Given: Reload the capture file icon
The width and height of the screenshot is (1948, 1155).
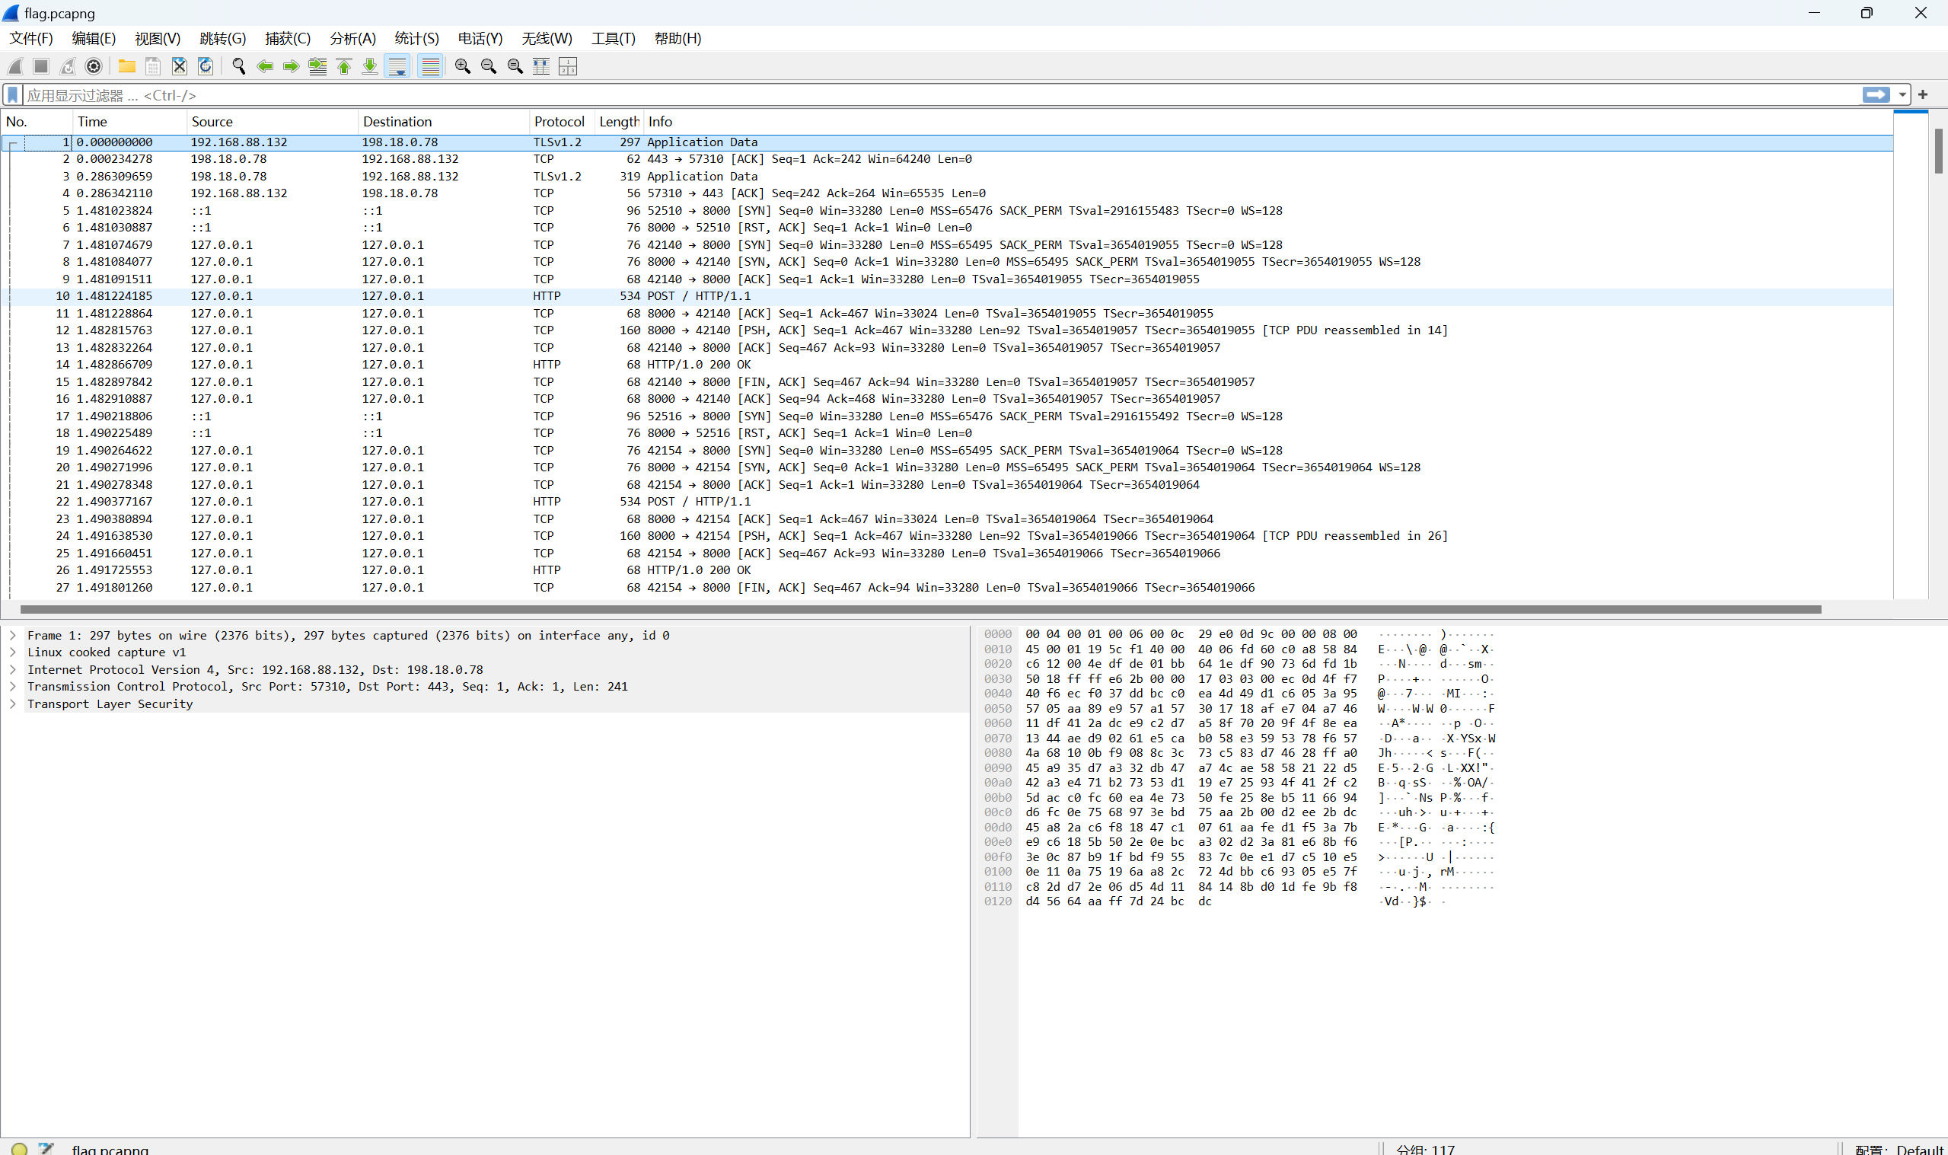Looking at the screenshot, I should (206, 66).
